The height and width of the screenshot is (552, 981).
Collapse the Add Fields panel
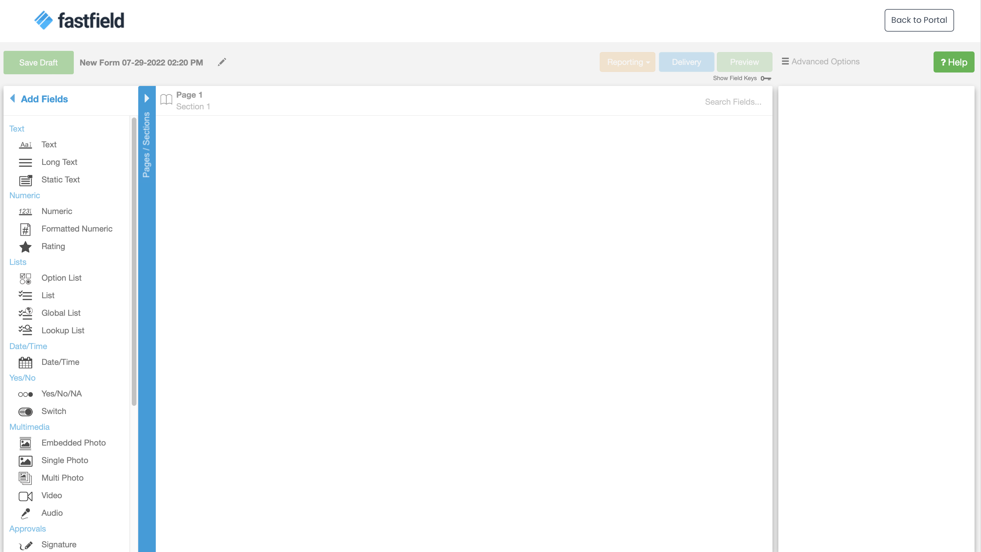[13, 98]
